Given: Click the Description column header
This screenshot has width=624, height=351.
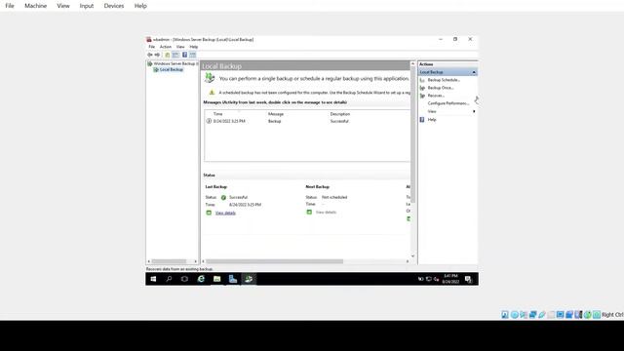Looking at the screenshot, I should click(340, 114).
